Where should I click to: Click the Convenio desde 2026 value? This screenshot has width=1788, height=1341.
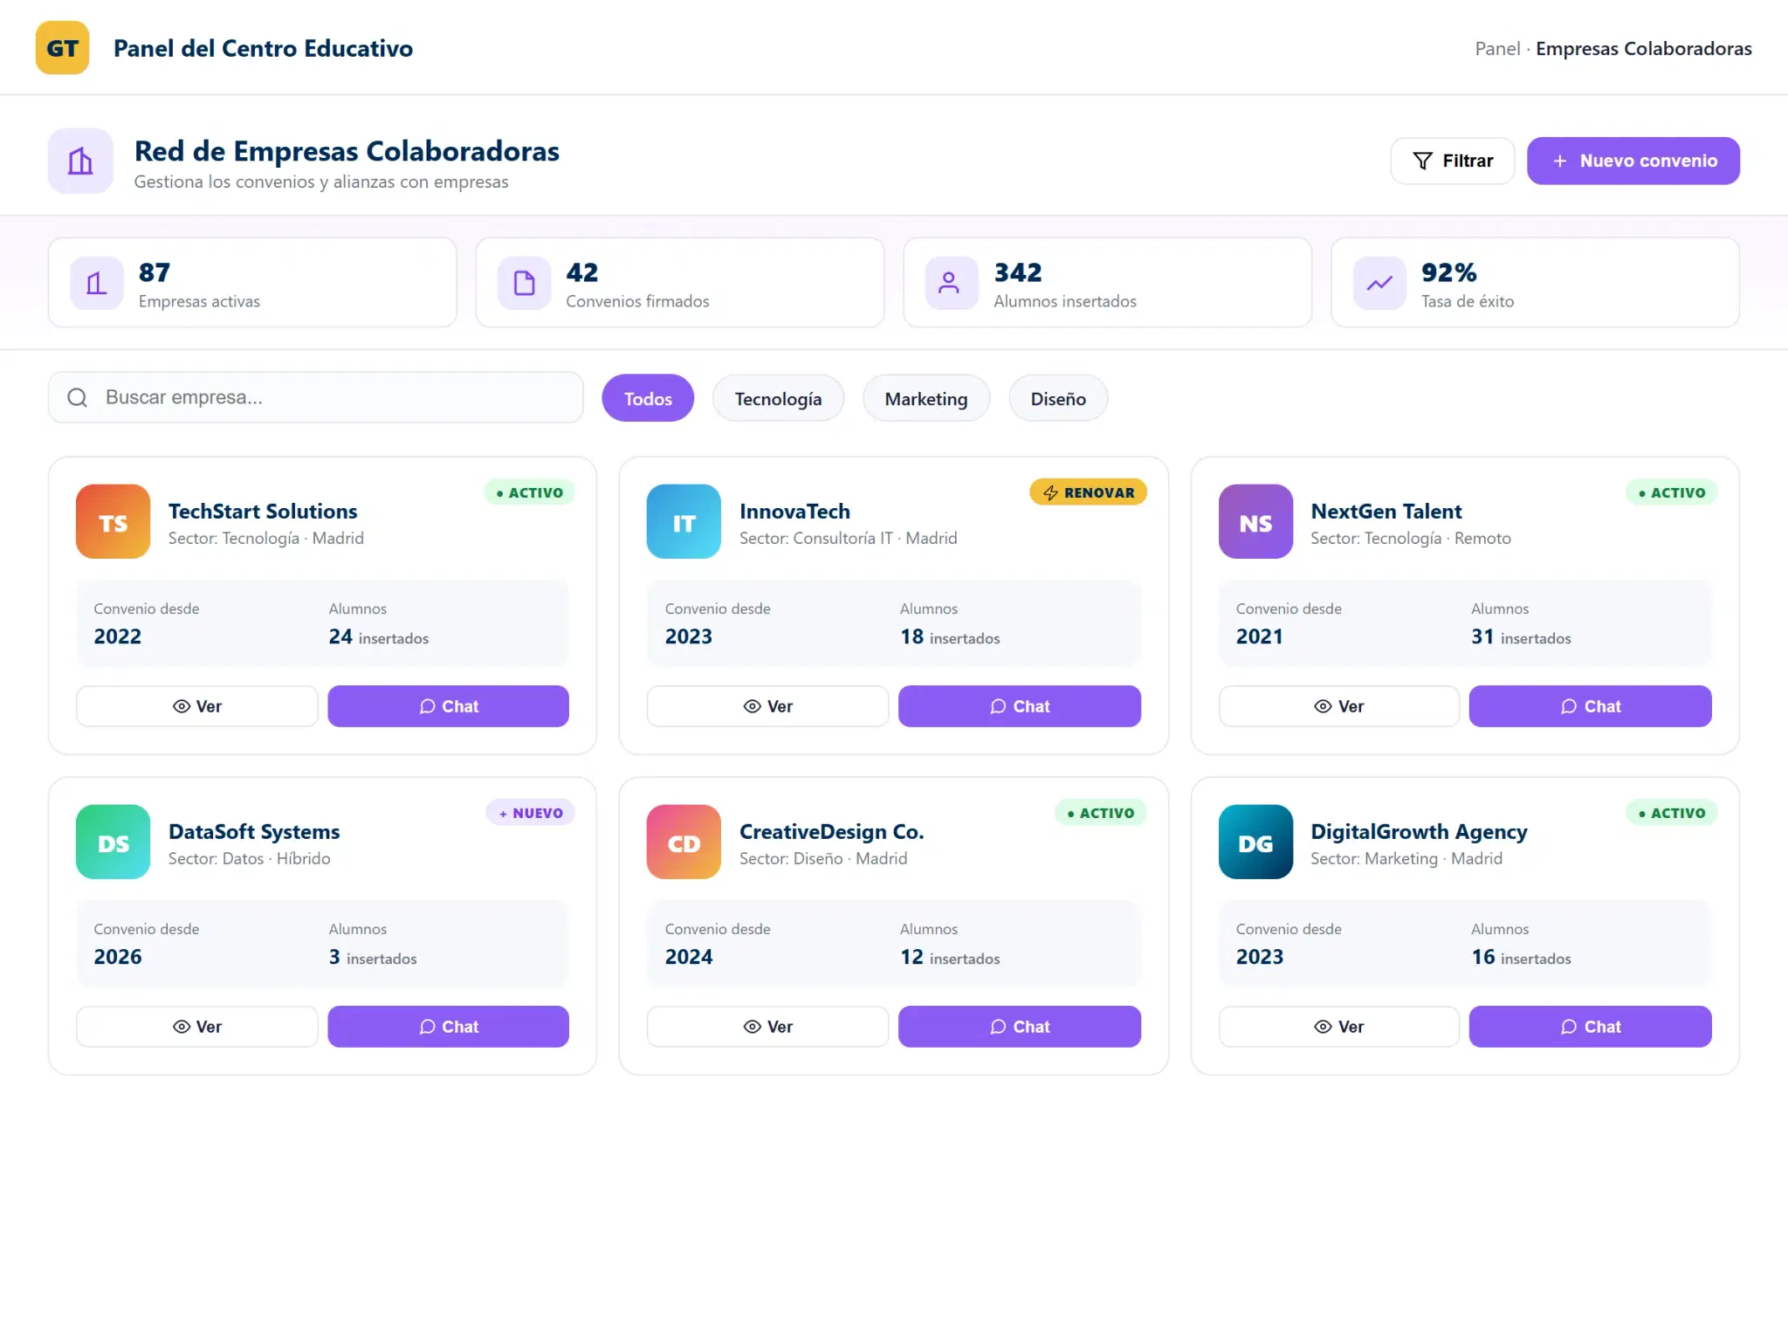coord(118,957)
